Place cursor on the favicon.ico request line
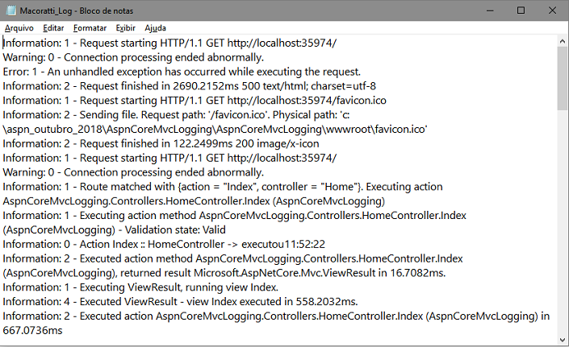The height and width of the screenshot is (347, 569). (x=195, y=100)
